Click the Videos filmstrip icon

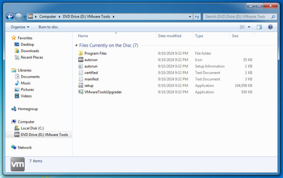click(17, 96)
